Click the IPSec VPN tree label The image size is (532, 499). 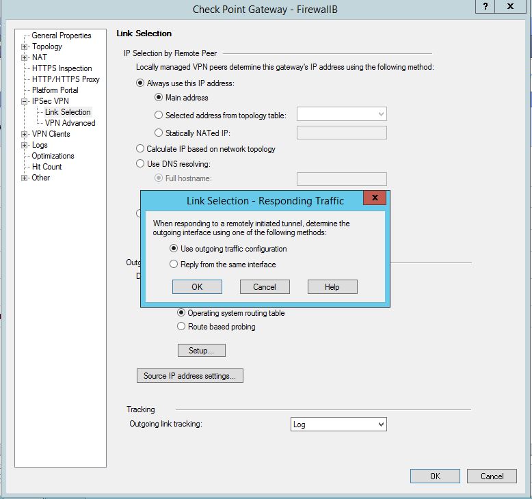pyautogui.click(x=51, y=101)
